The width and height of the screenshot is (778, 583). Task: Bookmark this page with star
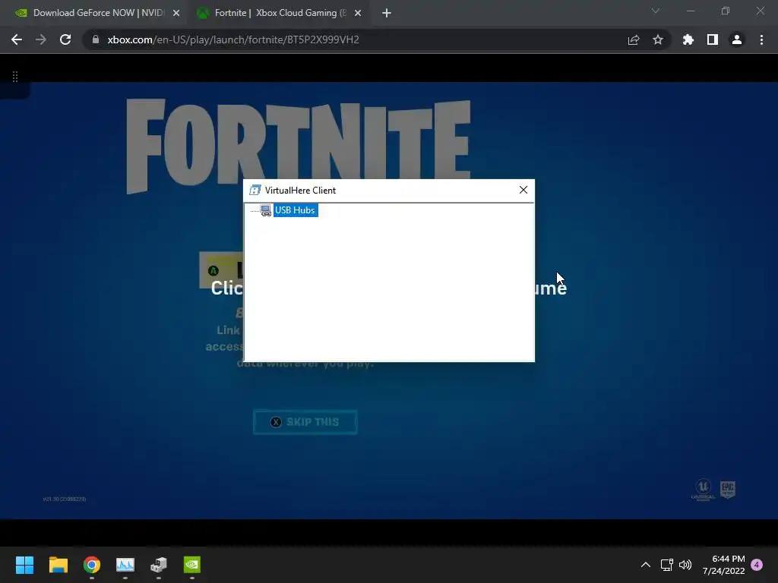(x=658, y=39)
